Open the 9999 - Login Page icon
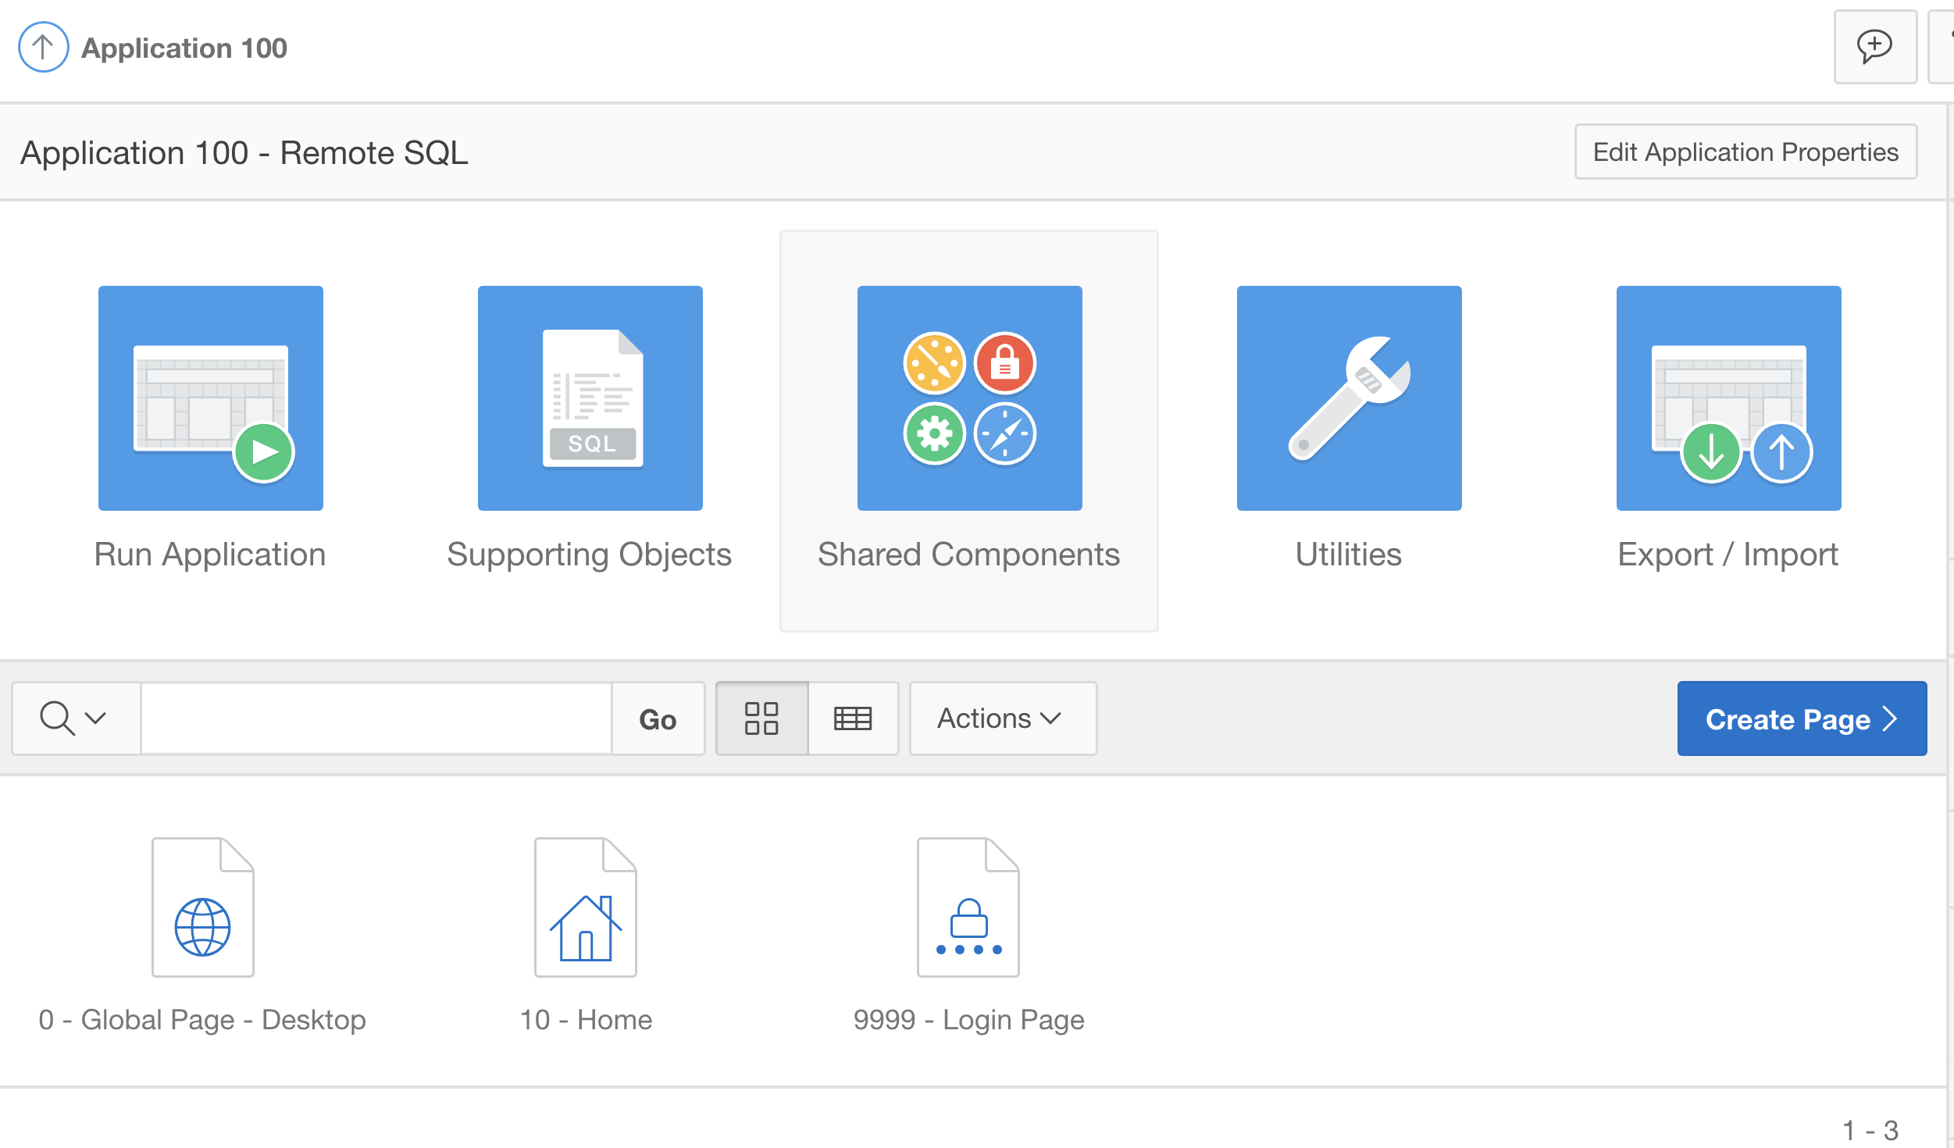The width and height of the screenshot is (1954, 1148). pos(968,907)
